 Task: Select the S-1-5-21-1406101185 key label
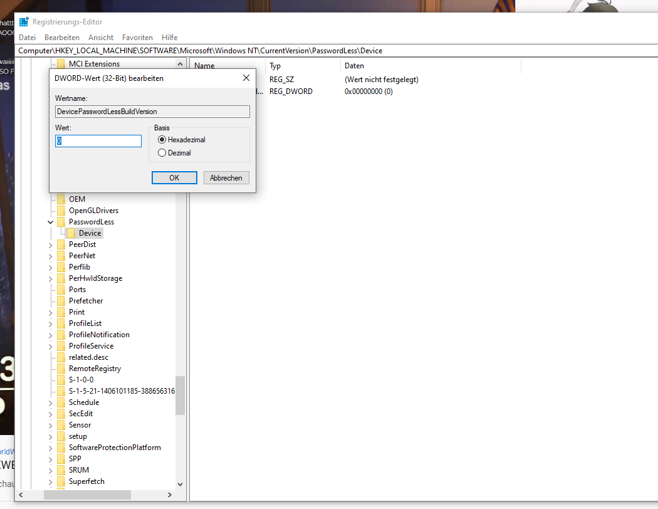[122, 391]
